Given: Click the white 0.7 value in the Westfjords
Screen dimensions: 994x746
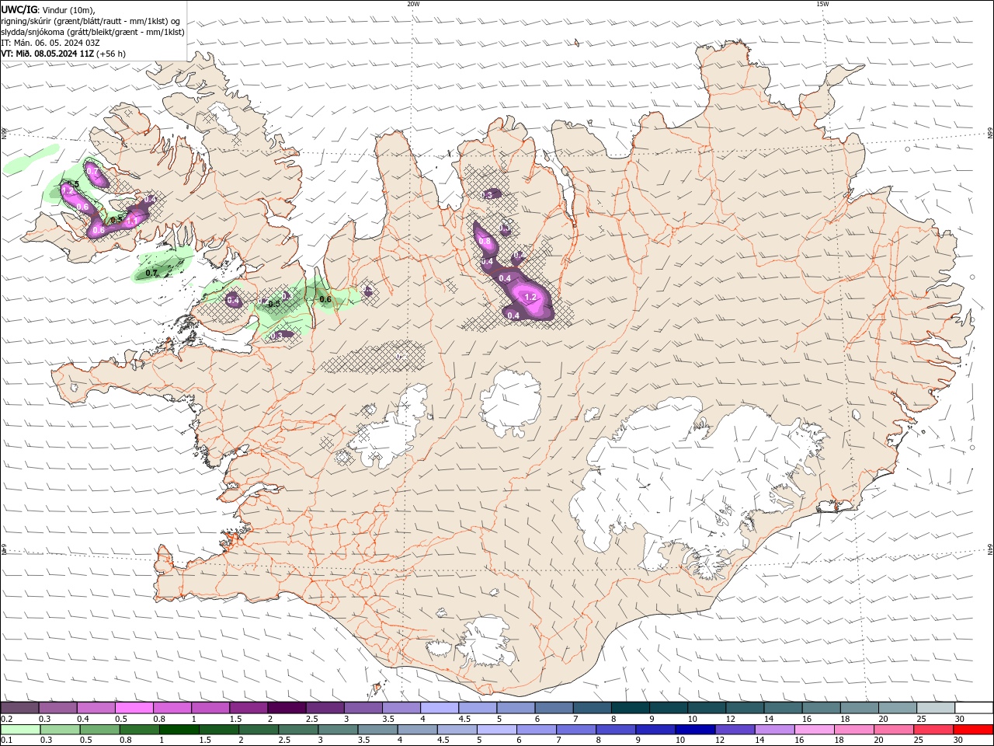Looking at the screenshot, I should point(92,171).
